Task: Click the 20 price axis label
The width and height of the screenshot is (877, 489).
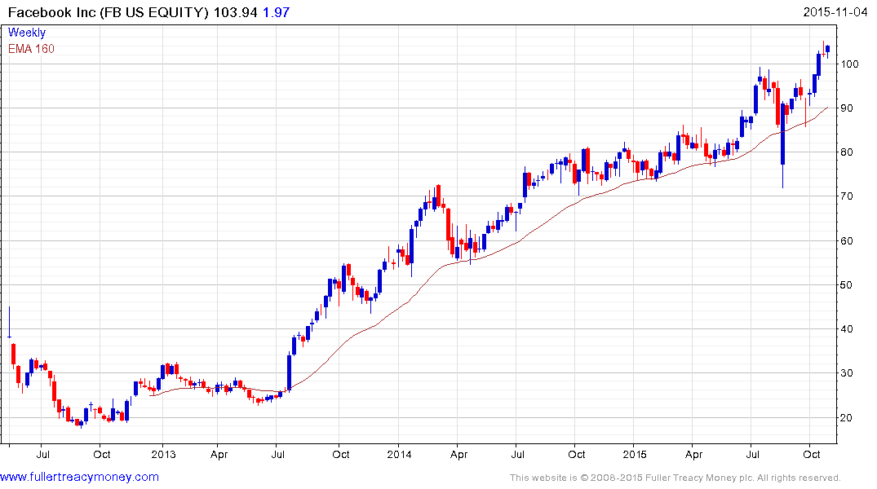Action: click(x=847, y=418)
